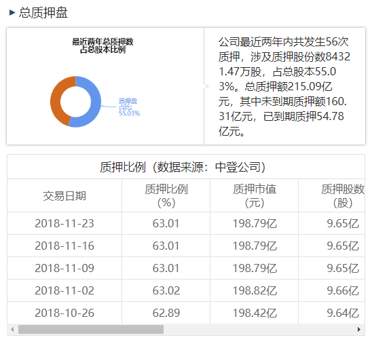Click the horizontal scrollbar left arrow
The height and width of the screenshot is (344, 372).
12,329
